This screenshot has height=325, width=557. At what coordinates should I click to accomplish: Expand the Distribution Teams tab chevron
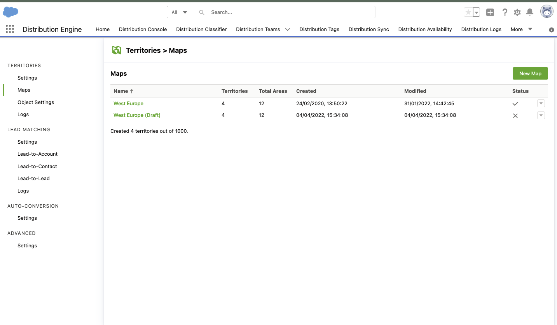[x=288, y=30]
